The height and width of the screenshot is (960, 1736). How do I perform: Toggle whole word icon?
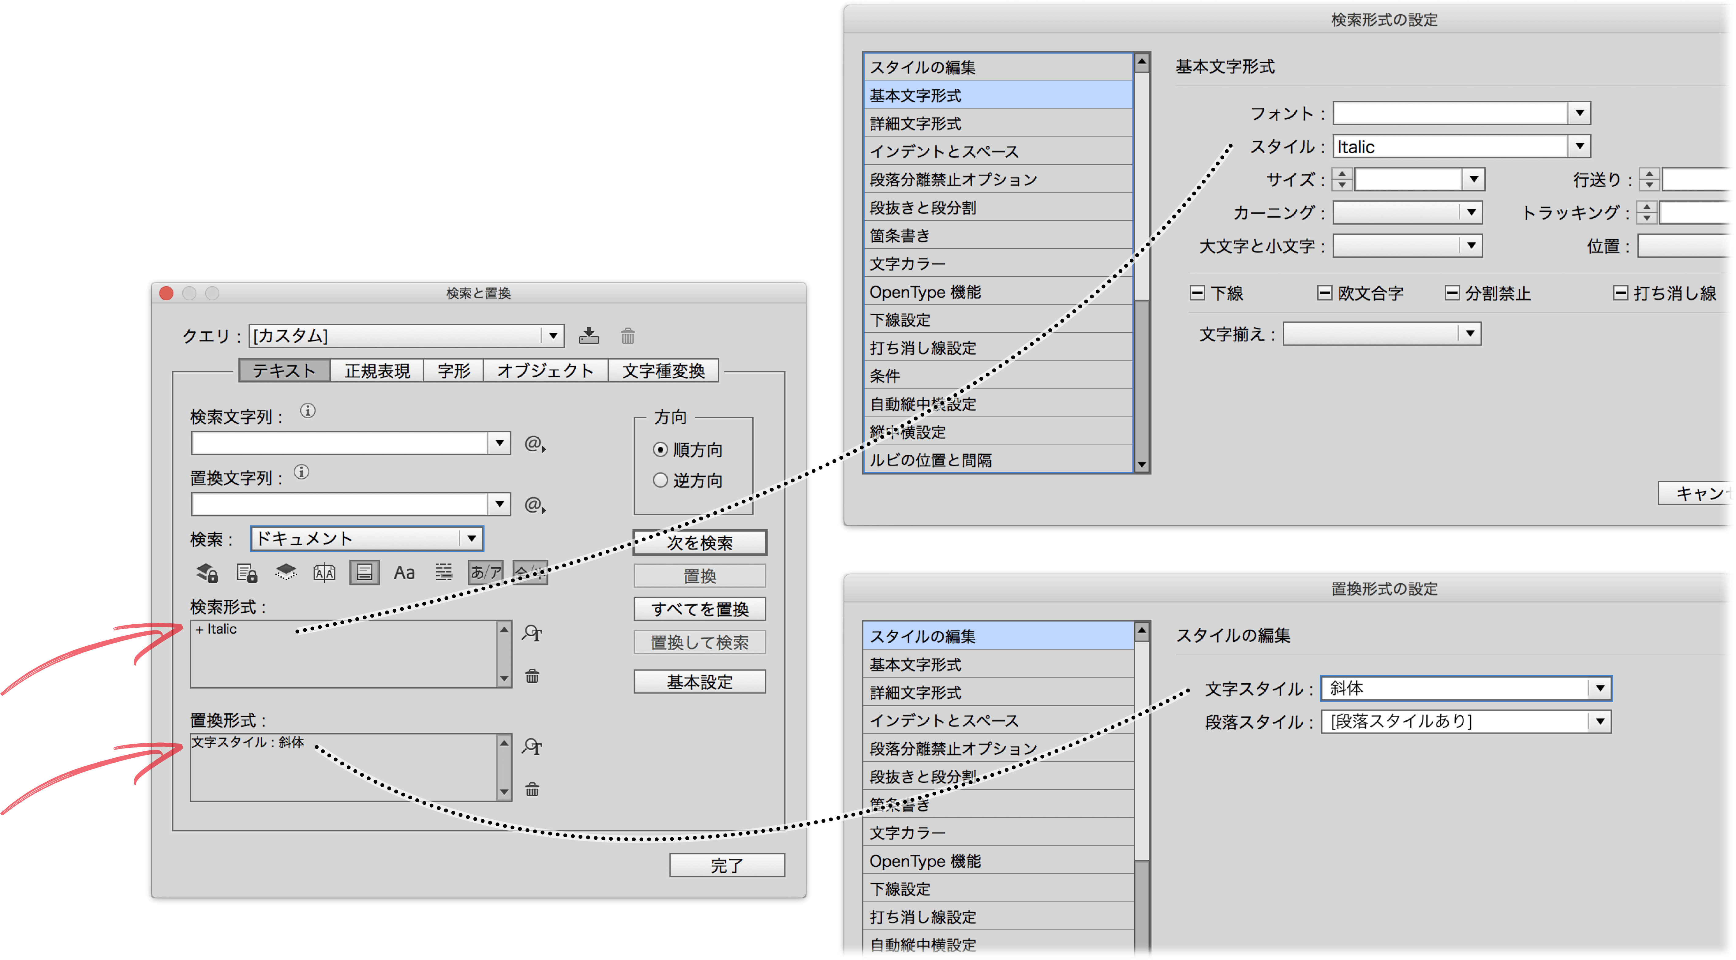(443, 573)
